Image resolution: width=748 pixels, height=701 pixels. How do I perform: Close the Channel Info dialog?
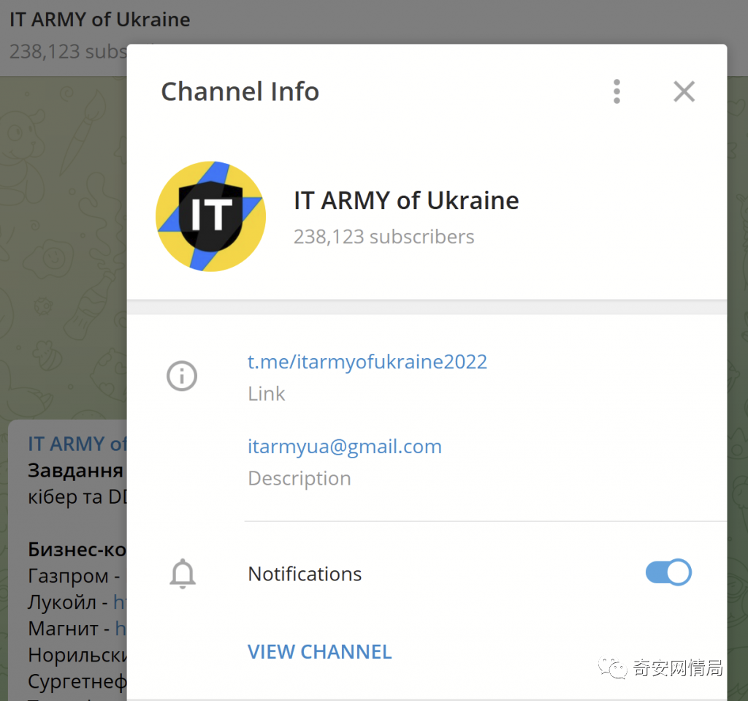coord(684,91)
